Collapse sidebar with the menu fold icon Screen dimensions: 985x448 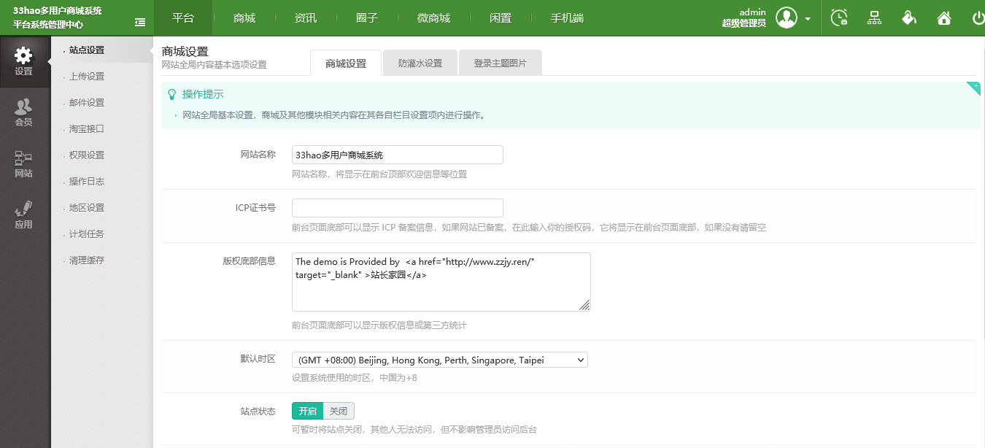(140, 22)
